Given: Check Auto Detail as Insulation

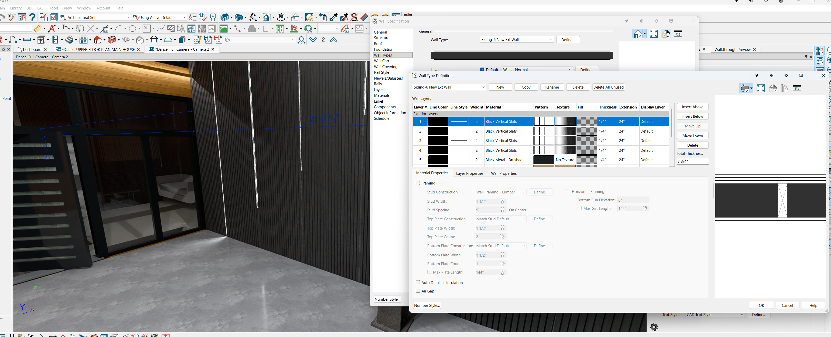Looking at the screenshot, I should click(x=418, y=282).
